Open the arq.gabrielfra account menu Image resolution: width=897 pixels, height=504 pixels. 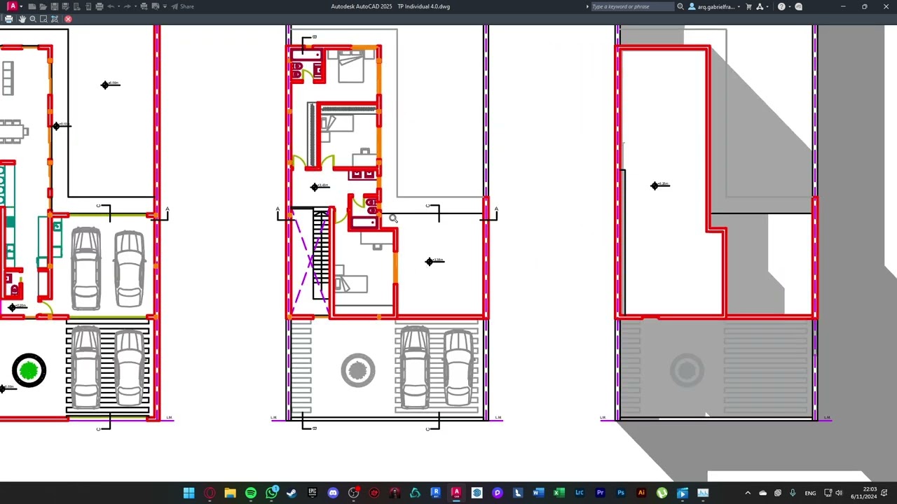pyautogui.click(x=714, y=6)
